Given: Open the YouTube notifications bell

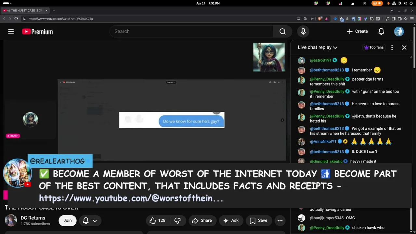Looking at the screenshot, I should coord(381,32).
